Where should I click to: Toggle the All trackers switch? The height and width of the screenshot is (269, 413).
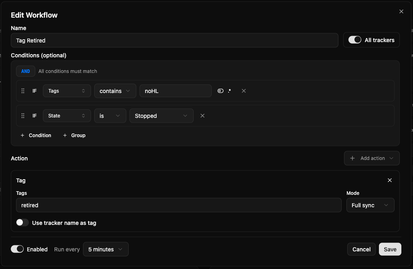(x=355, y=40)
